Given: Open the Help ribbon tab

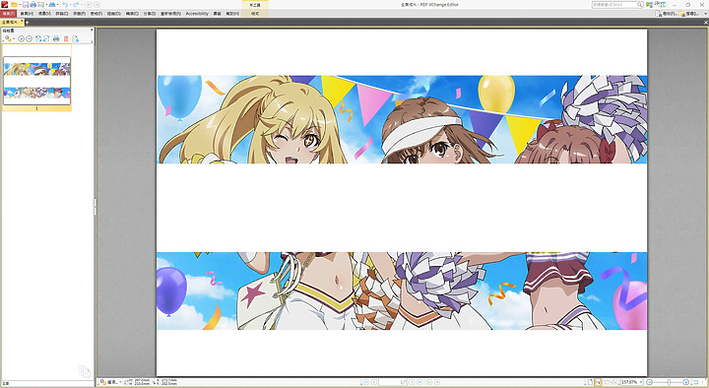Looking at the screenshot, I should pos(232,14).
